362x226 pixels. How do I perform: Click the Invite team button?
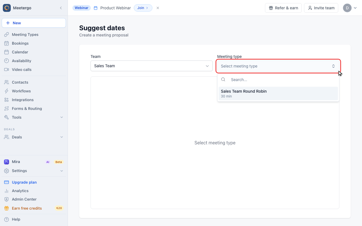click(321, 8)
